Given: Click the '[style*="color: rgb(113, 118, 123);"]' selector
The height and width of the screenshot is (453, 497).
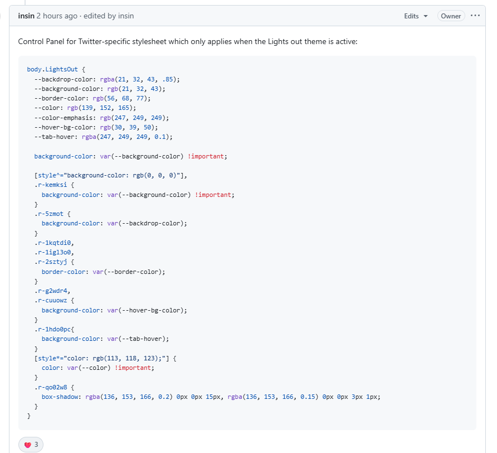Looking at the screenshot, I should (105, 358).
